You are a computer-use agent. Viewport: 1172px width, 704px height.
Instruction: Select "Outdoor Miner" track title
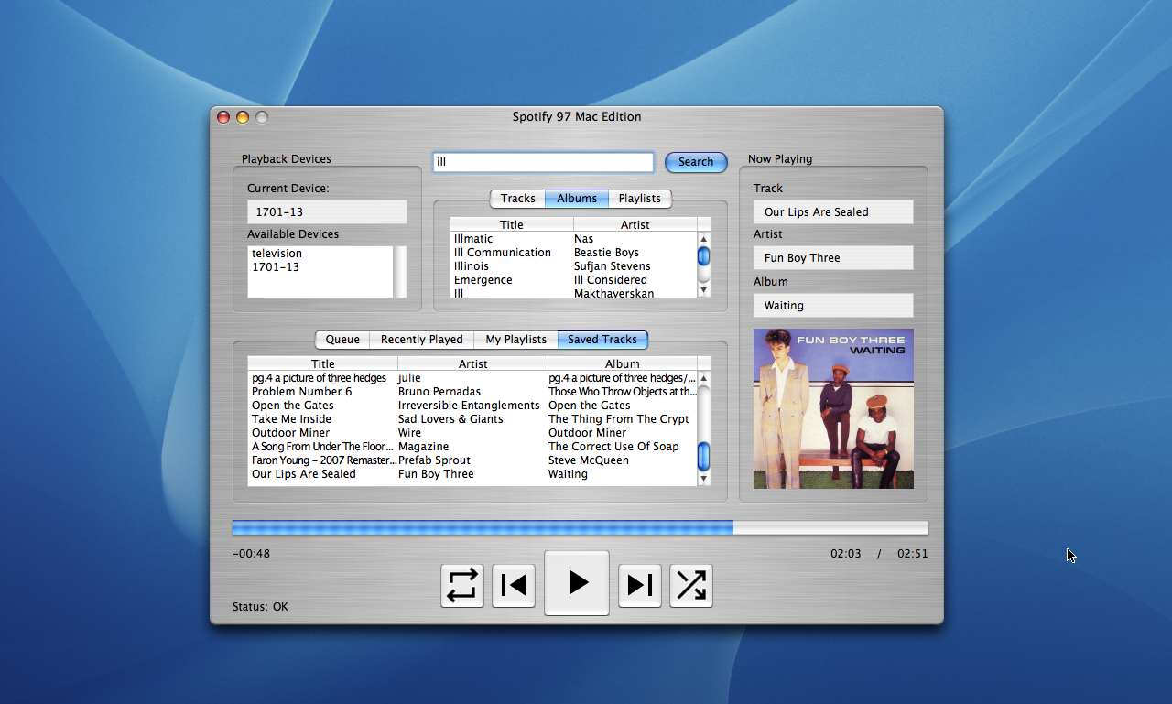pos(291,433)
